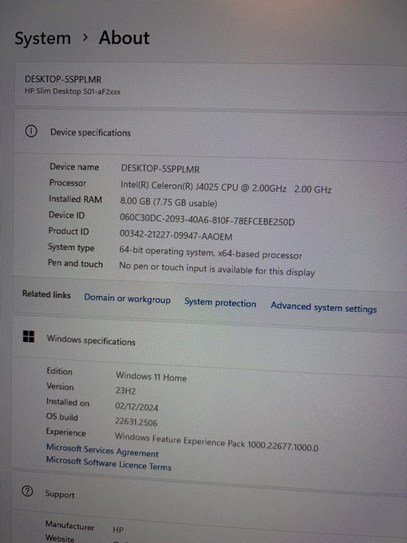Select the Product ID 00342-21227-09947-AAOEM
The width and height of the screenshot is (407, 543).
(176, 235)
